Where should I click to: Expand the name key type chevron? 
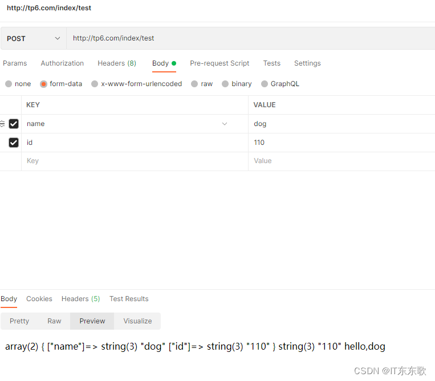coord(225,124)
